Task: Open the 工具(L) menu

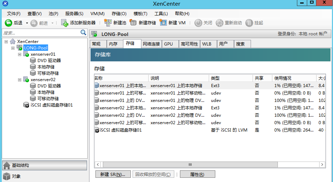Action: 161,13
